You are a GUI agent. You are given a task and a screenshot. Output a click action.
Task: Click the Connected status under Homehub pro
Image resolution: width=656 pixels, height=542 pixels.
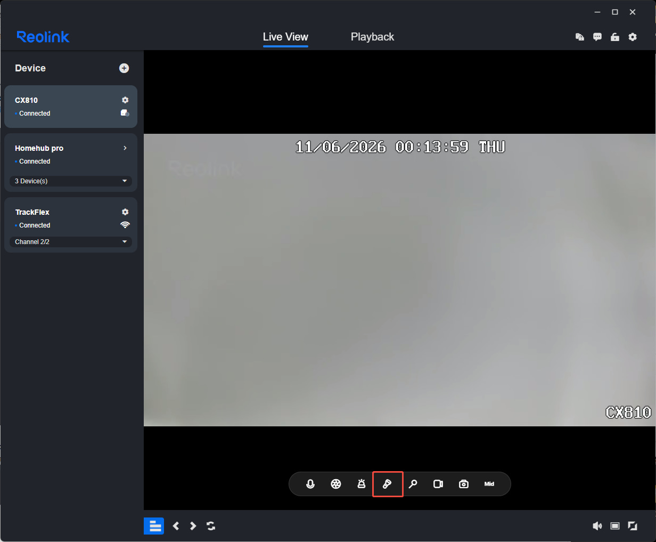35,161
